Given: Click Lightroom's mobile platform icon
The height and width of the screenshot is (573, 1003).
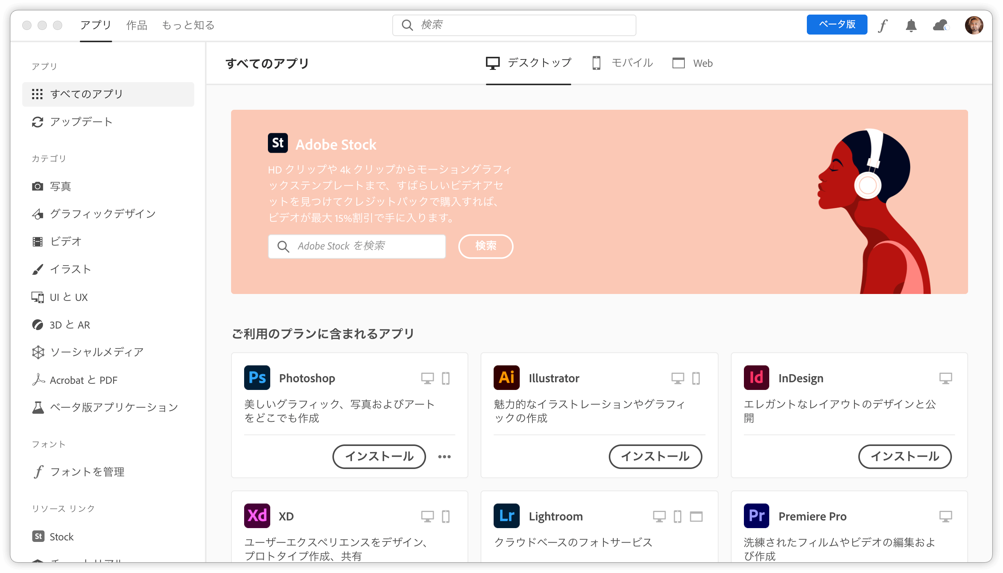Looking at the screenshot, I should (677, 516).
